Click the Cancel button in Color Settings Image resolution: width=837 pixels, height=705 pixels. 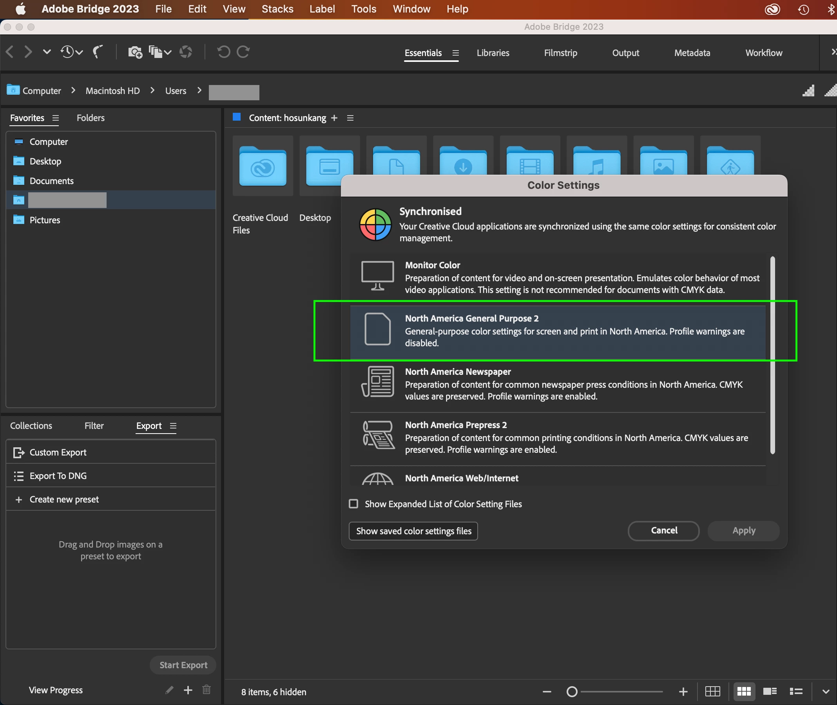pyautogui.click(x=663, y=530)
